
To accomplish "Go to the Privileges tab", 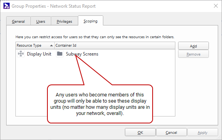I will pos(64,21).
